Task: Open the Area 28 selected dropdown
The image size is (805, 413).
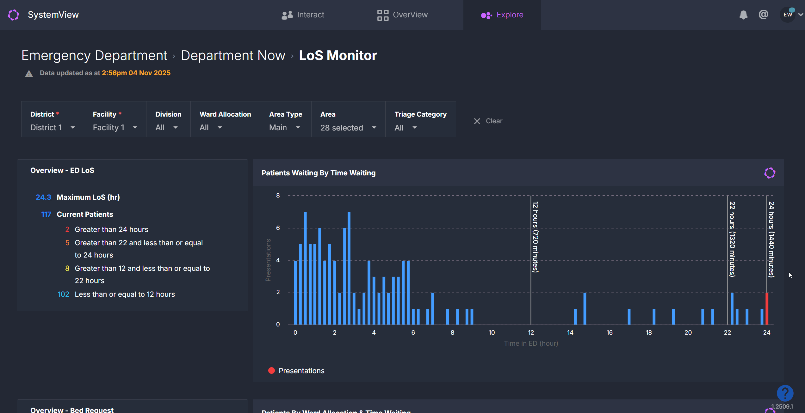Action: pyautogui.click(x=348, y=128)
